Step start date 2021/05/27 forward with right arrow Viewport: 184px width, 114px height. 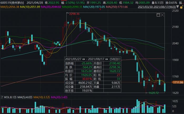point(84,59)
